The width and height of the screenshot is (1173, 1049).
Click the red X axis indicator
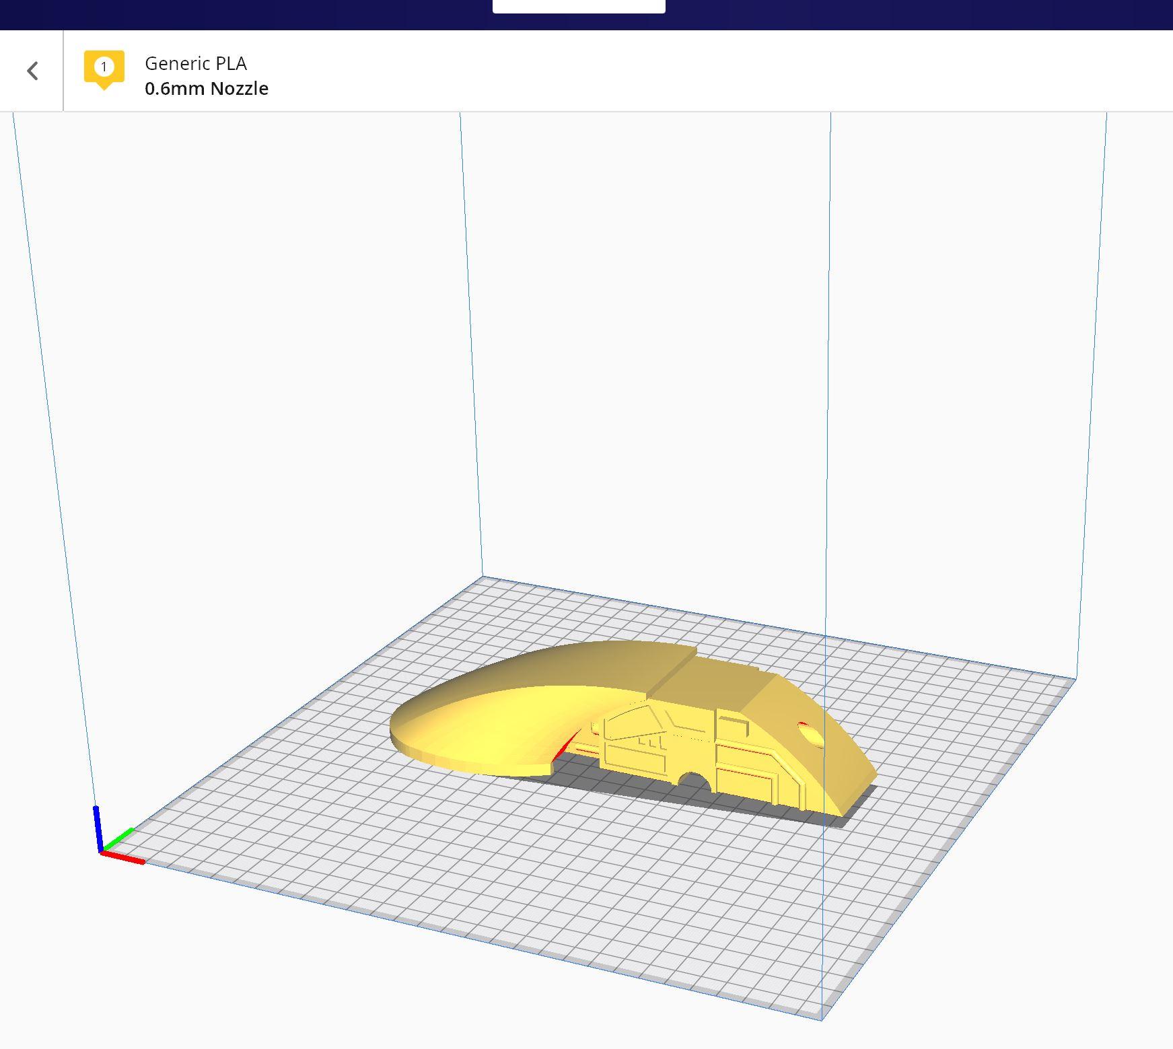(x=122, y=857)
